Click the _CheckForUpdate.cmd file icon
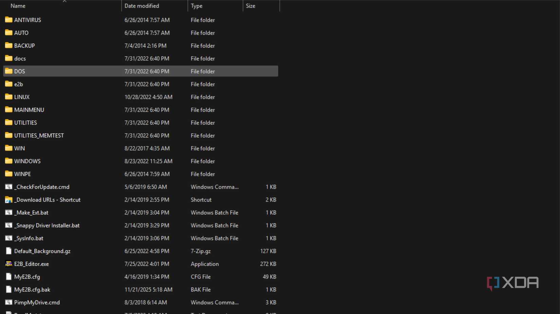Image resolution: width=560 pixels, height=314 pixels. [9, 187]
